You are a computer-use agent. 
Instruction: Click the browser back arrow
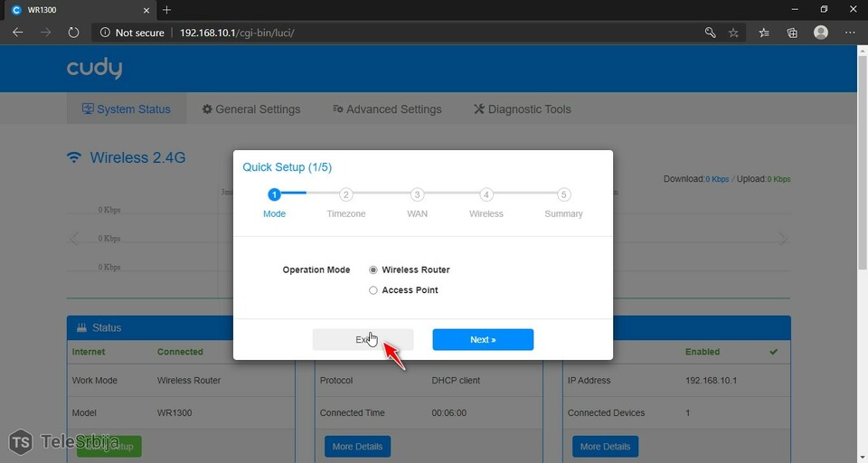click(x=17, y=33)
